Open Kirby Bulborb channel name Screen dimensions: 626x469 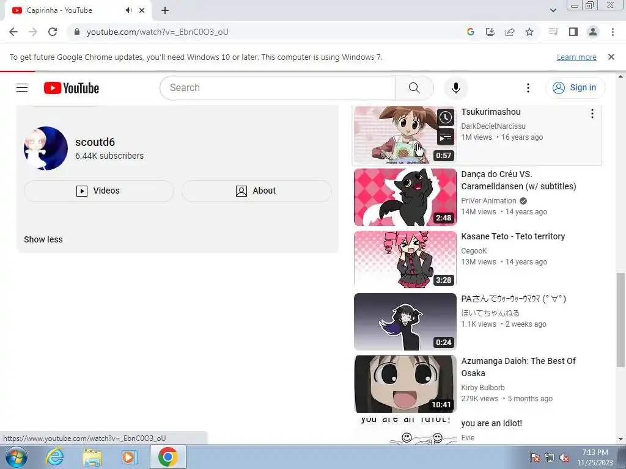point(483,387)
